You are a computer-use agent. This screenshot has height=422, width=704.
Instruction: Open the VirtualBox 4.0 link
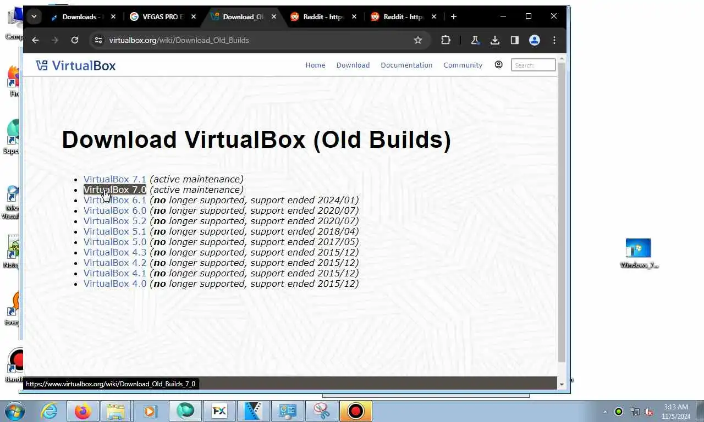point(115,284)
